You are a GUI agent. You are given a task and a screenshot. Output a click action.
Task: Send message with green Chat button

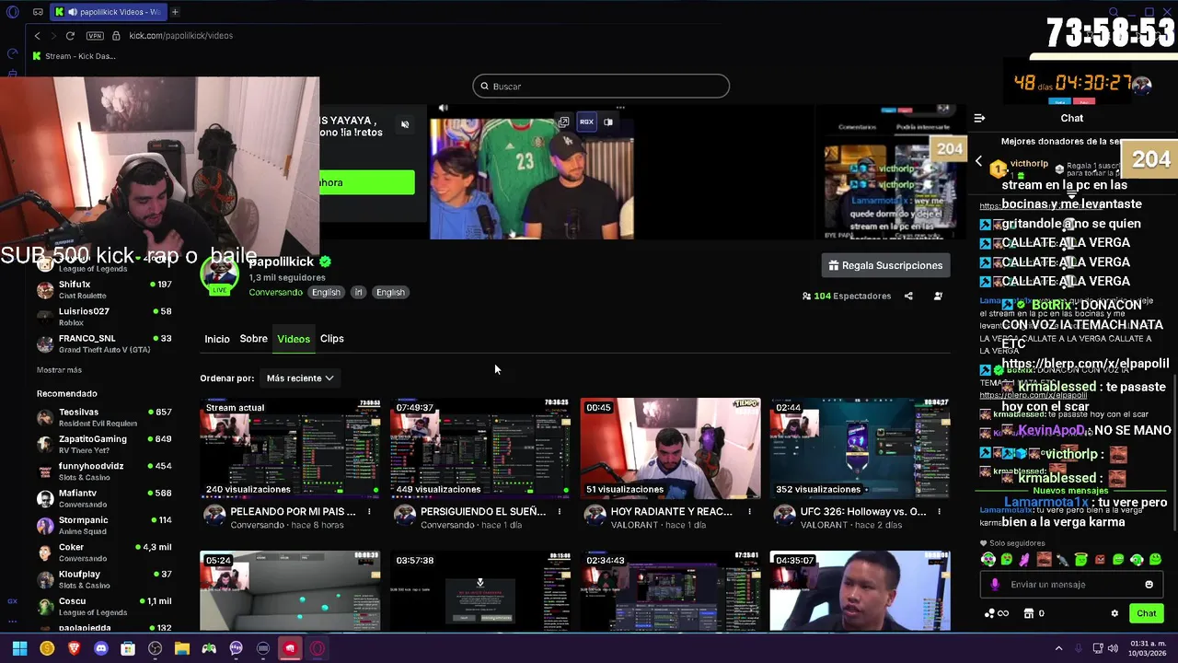pyautogui.click(x=1146, y=613)
